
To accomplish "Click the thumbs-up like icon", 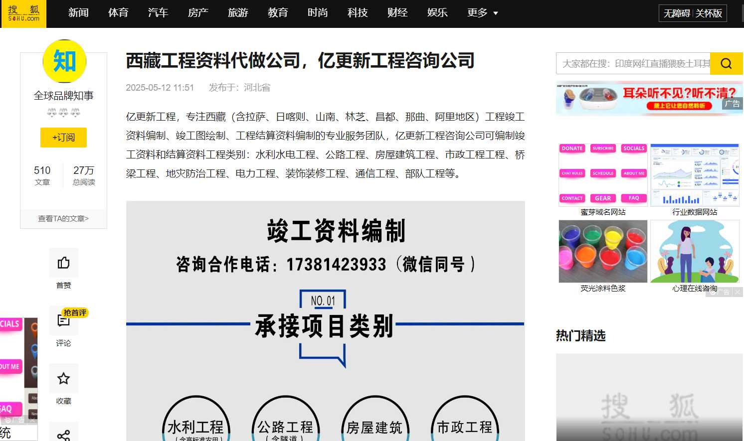I will click(x=63, y=263).
